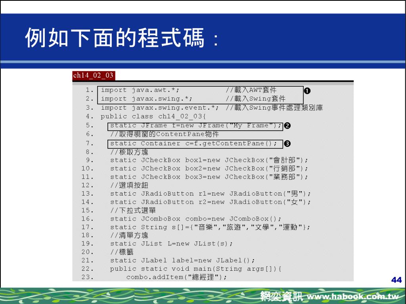Click 'public static void main' line
406x304 pixels.
[x=195, y=269]
